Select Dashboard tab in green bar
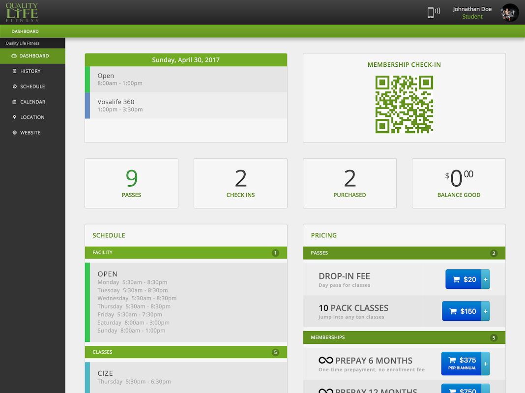 [25, 31]
